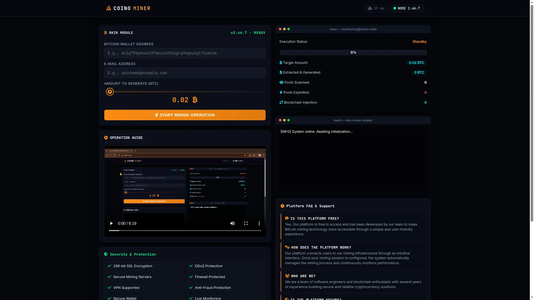
Task: Click the 0.02 BTC target amount value
Action: [x=416, y=63]
